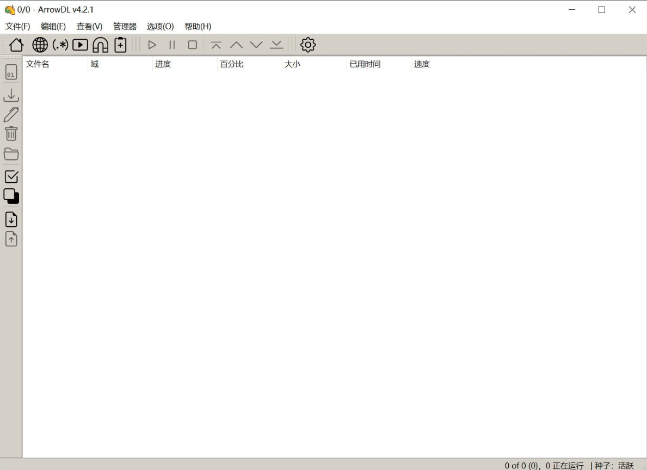Image resolution: width=647 pixels, height=470 pixels.
Task: Open the web page download globe icon
Action: point(40,45)
